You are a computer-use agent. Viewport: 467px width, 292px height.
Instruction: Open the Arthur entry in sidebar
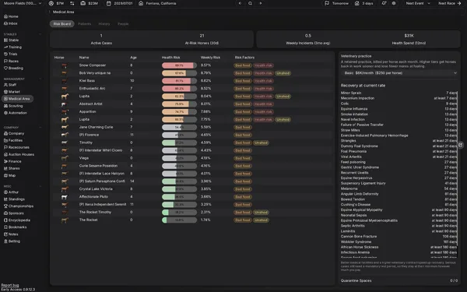pyautogui.click(x=11, y=192)
